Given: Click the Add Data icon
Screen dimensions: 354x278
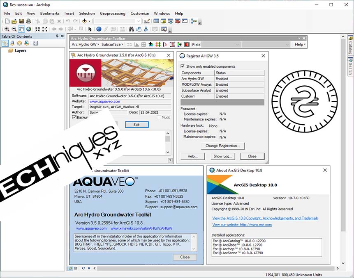Looking at the screenshot, I should [84, 21].
